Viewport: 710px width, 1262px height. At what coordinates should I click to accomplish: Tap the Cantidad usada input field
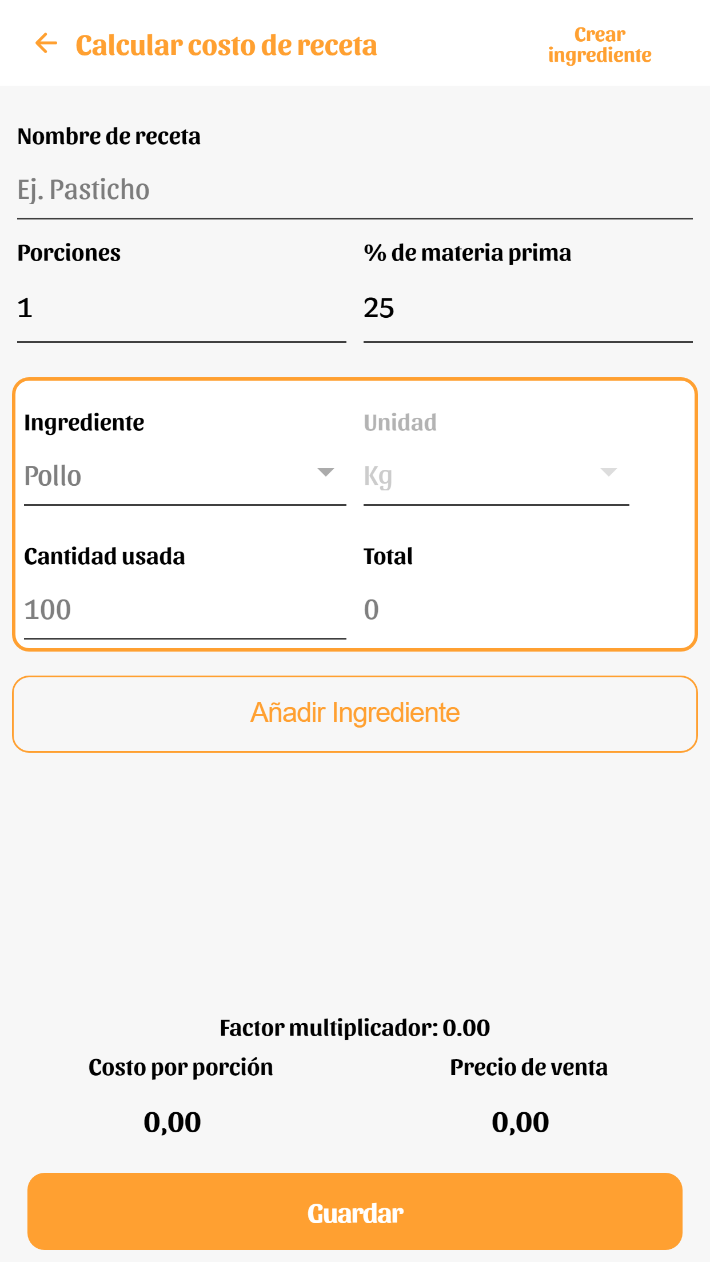(x=184, y=610)
